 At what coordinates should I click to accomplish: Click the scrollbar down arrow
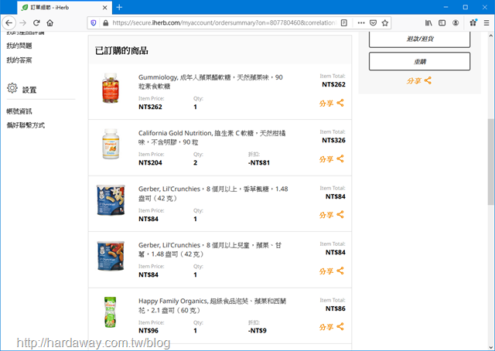tap(490, 347)
